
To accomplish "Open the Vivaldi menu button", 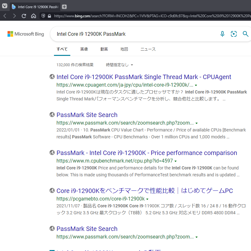I will [x=5, y=6].
